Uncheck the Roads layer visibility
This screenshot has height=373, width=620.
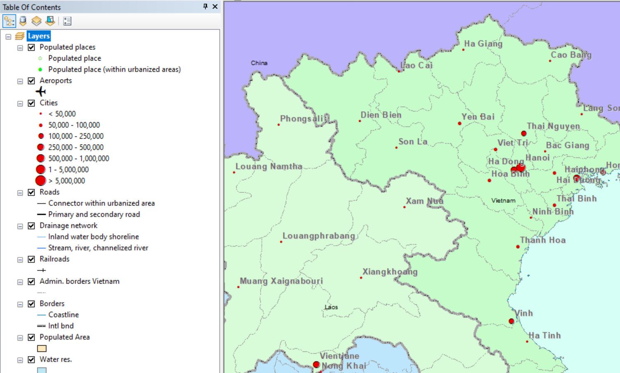tap(31, 192)
